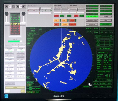118x101 pixels.
Task: Click left arrow of first trim stepper
Action: [6, 7]
